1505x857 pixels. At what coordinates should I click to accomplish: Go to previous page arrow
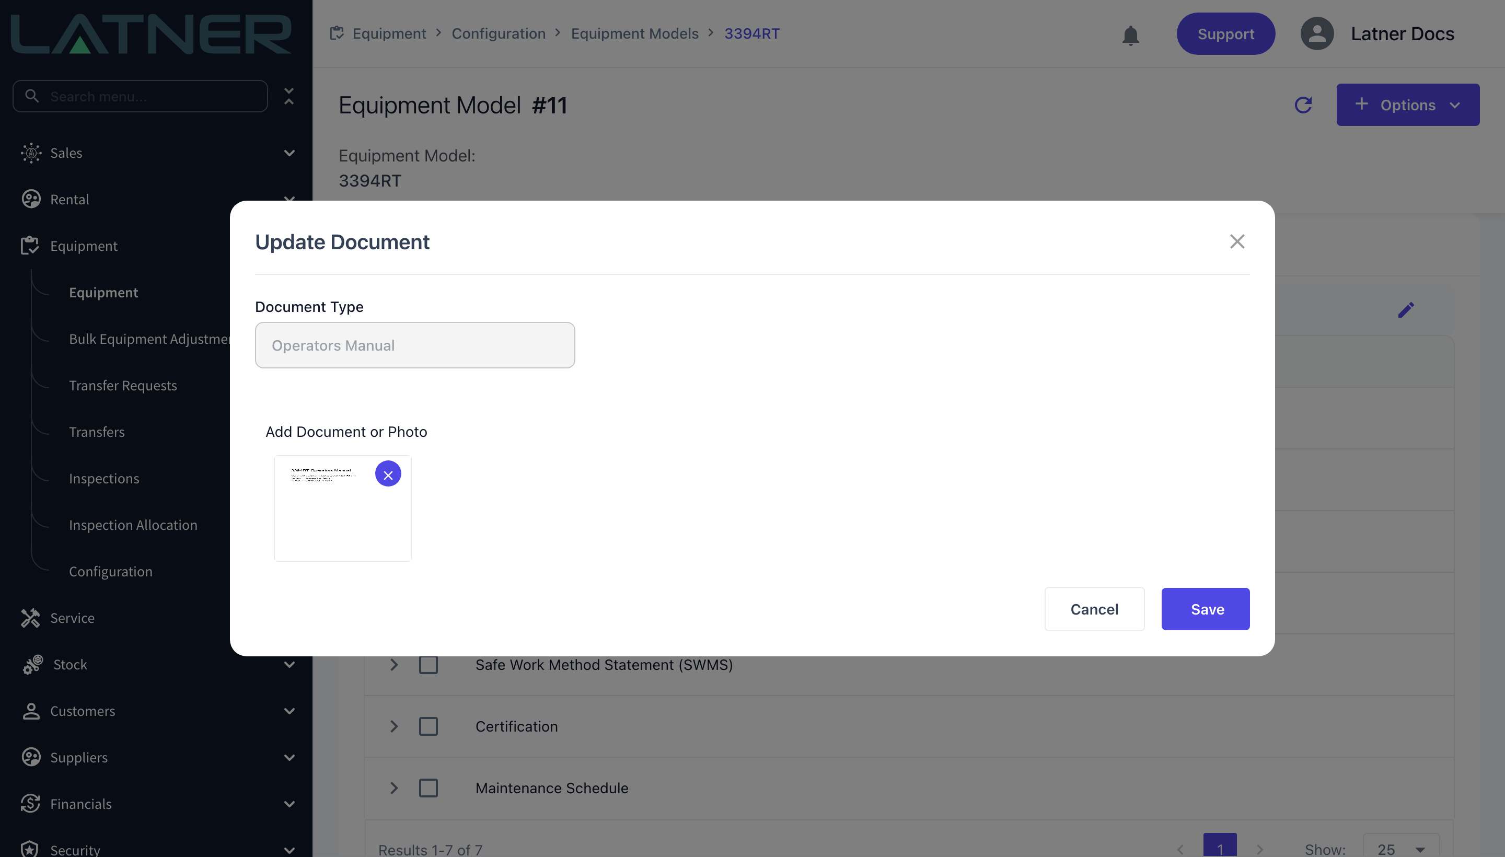point(1180,849)
